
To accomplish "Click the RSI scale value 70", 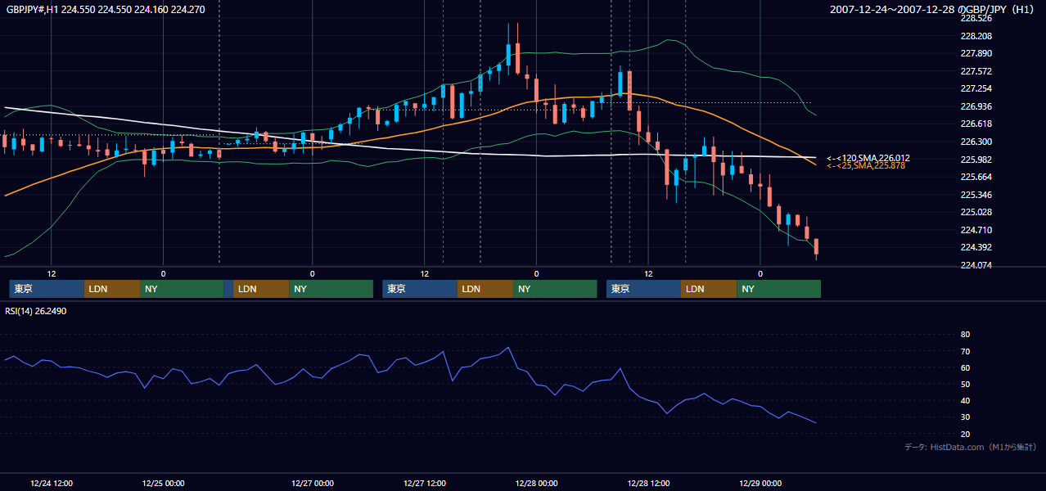I will [x=965, y=351].
